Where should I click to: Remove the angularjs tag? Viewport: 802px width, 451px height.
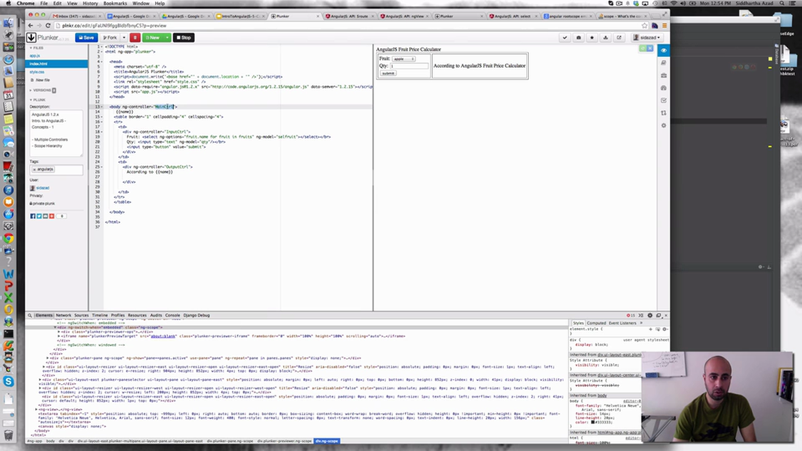(35, 169)
